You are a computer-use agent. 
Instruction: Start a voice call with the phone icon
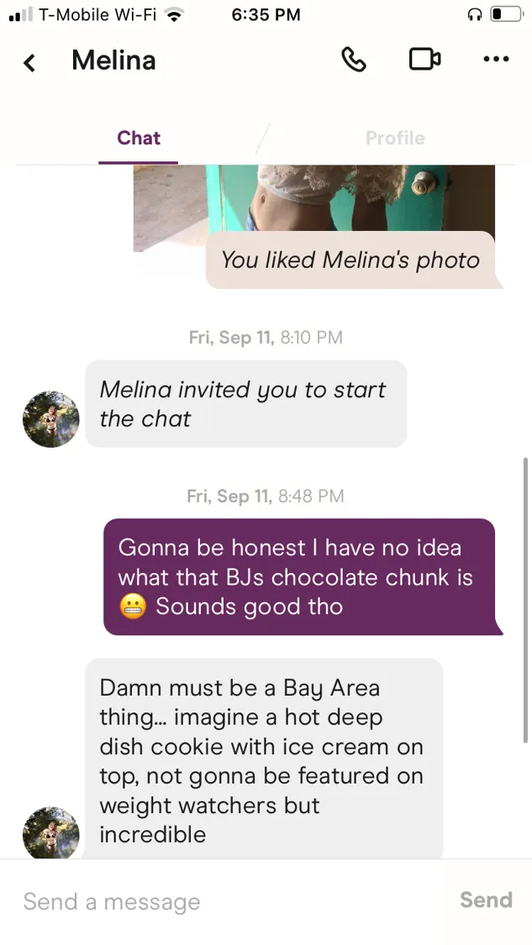(354, 60)
